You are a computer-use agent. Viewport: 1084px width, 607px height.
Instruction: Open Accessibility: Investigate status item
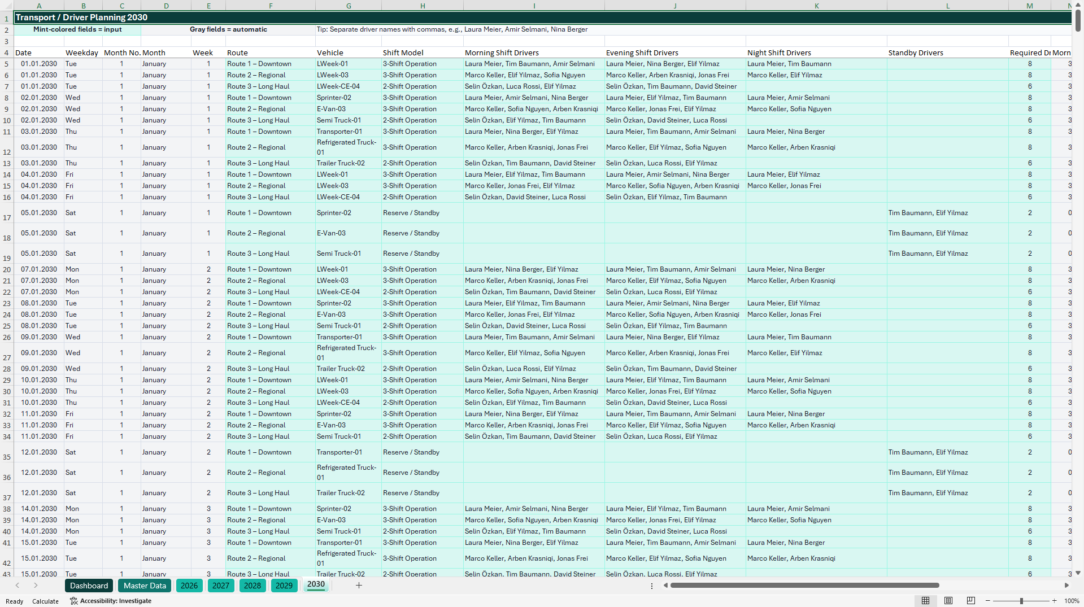click(x=111, y=601)
